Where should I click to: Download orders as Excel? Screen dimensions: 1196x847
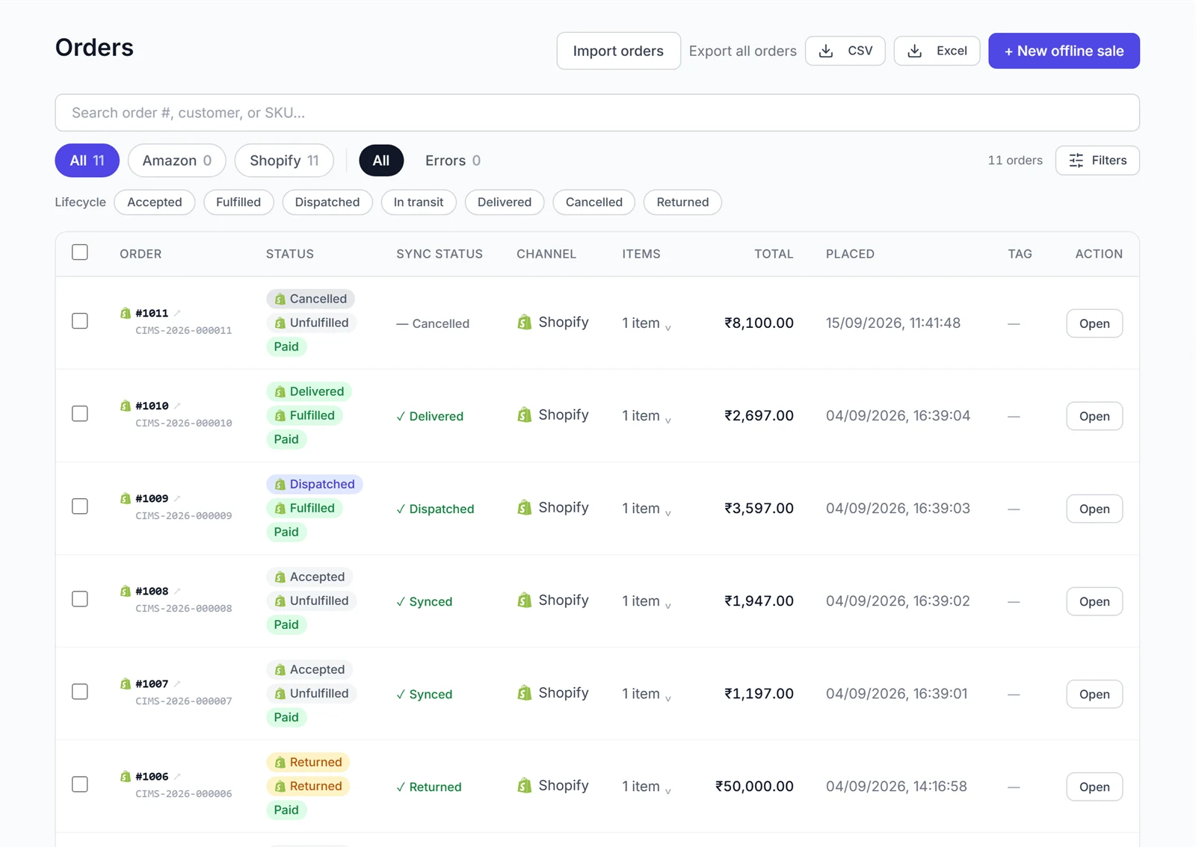(x=937, y=51)
